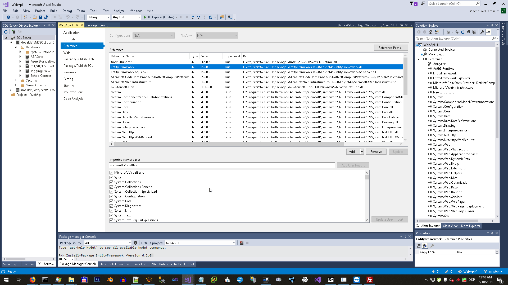Uncheck System.Collections.Generic namespace

(x=111, y=187)
